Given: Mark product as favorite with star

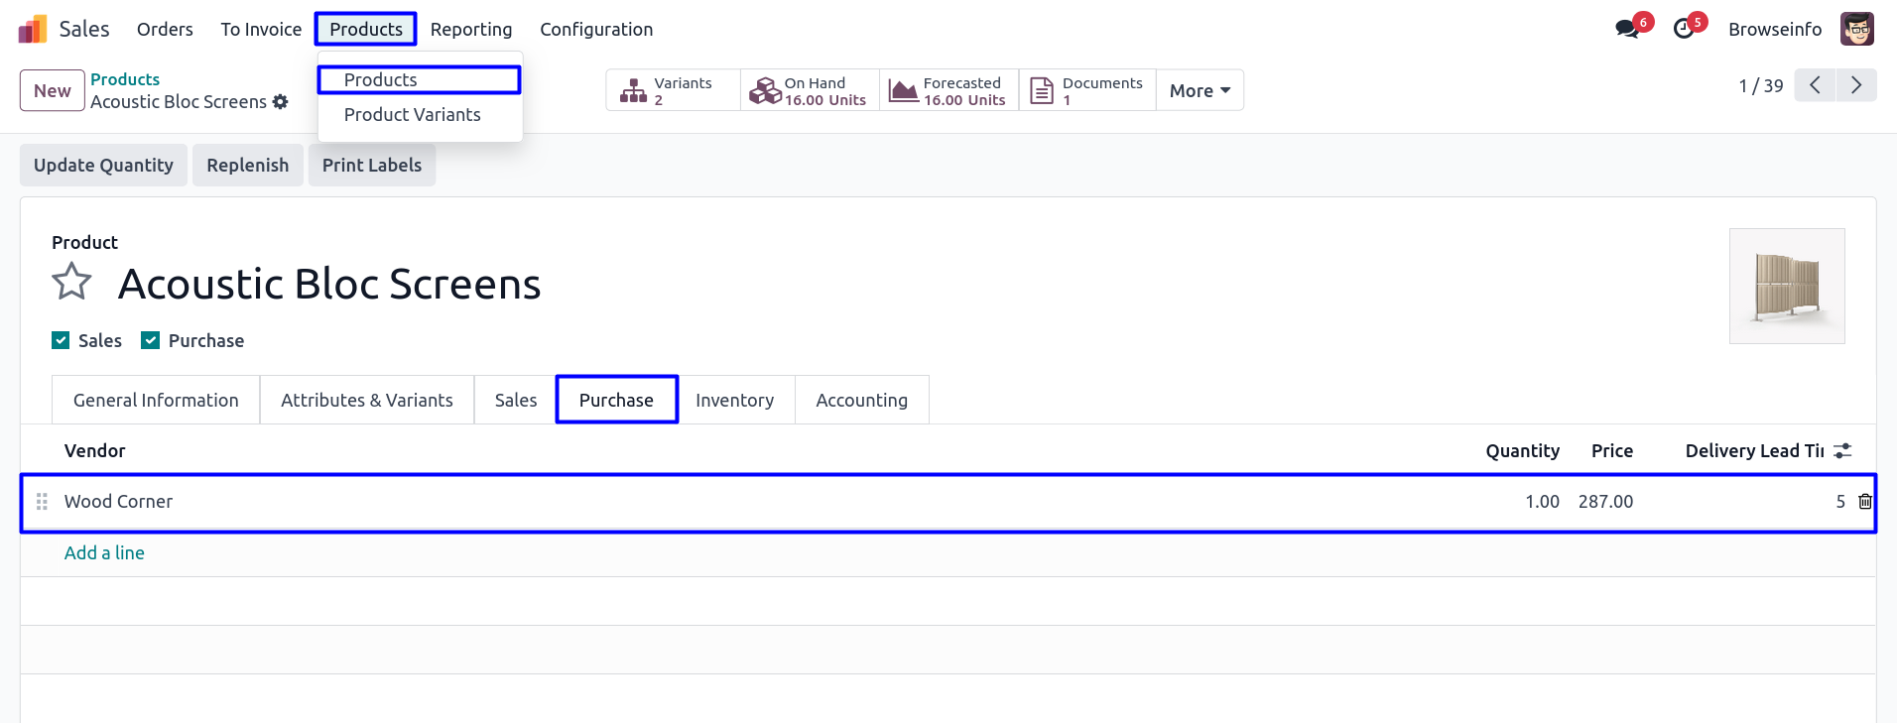Looking at the screenshot, I should (x=71, y=282).
